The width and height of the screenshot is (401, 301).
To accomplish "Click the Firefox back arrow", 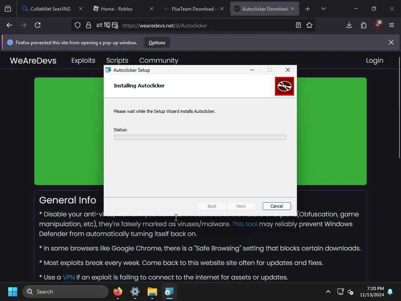I will [9, 25].
